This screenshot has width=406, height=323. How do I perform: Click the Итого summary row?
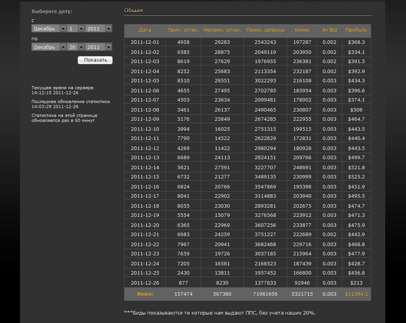(x=145, y=294)
